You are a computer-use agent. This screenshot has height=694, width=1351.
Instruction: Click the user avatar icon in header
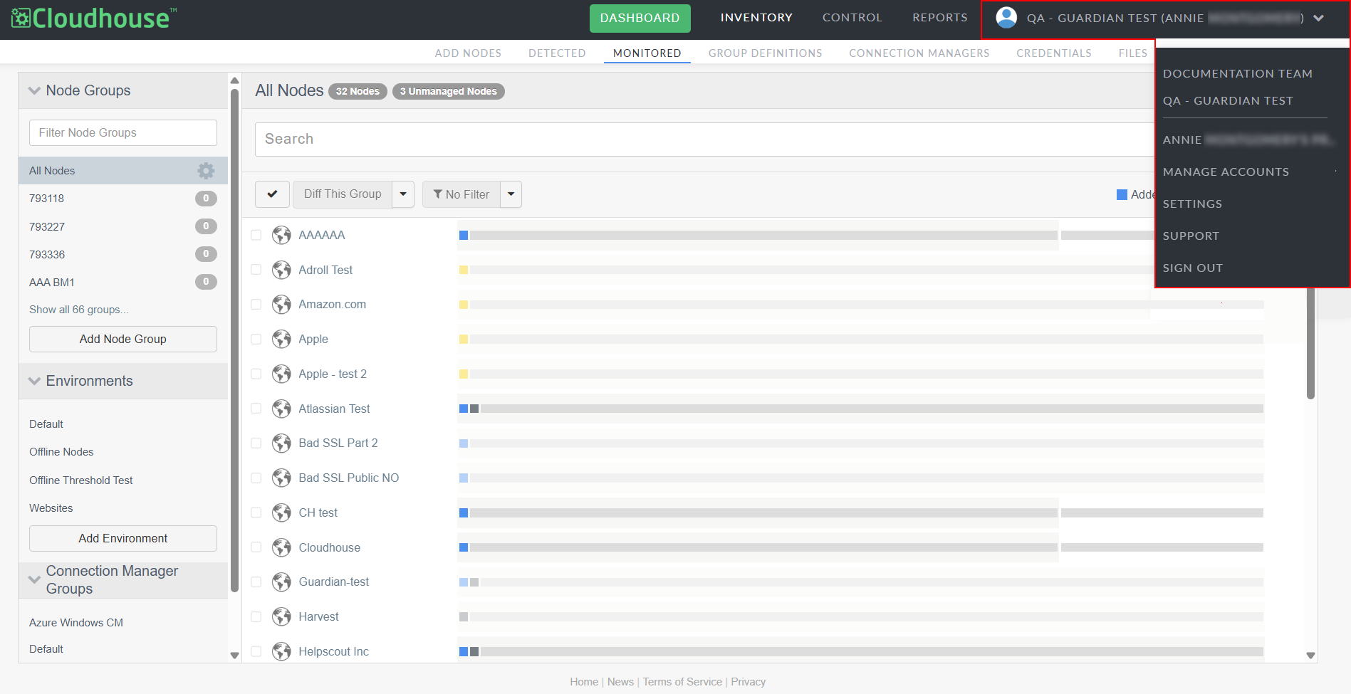click(x=1006, y=18)
